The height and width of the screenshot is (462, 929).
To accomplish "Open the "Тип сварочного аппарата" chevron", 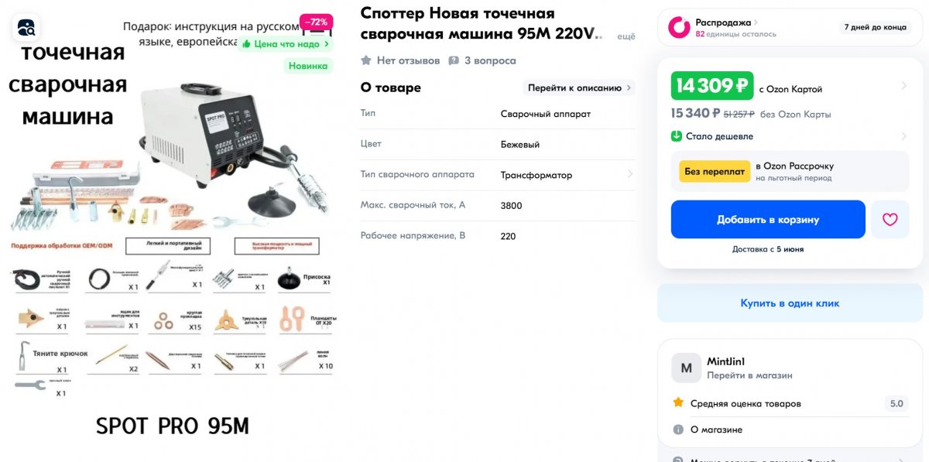I will 629,175.
